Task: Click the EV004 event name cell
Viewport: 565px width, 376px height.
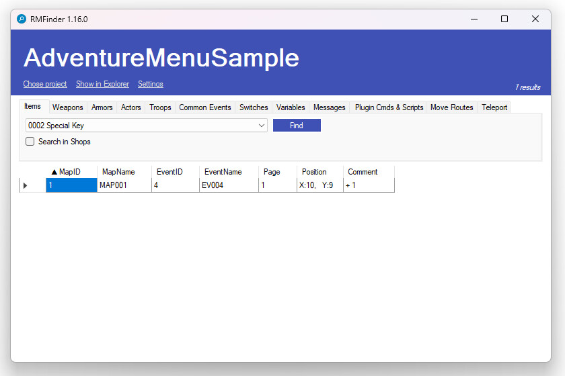Action: tap(228, 185)
